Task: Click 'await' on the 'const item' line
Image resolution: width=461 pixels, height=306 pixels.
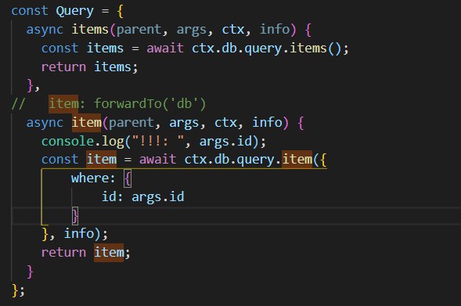Action: pyautogui.click(x=157, y=159)
